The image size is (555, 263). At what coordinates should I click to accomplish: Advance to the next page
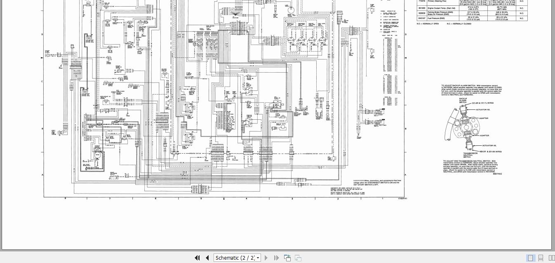coord(266,258)
